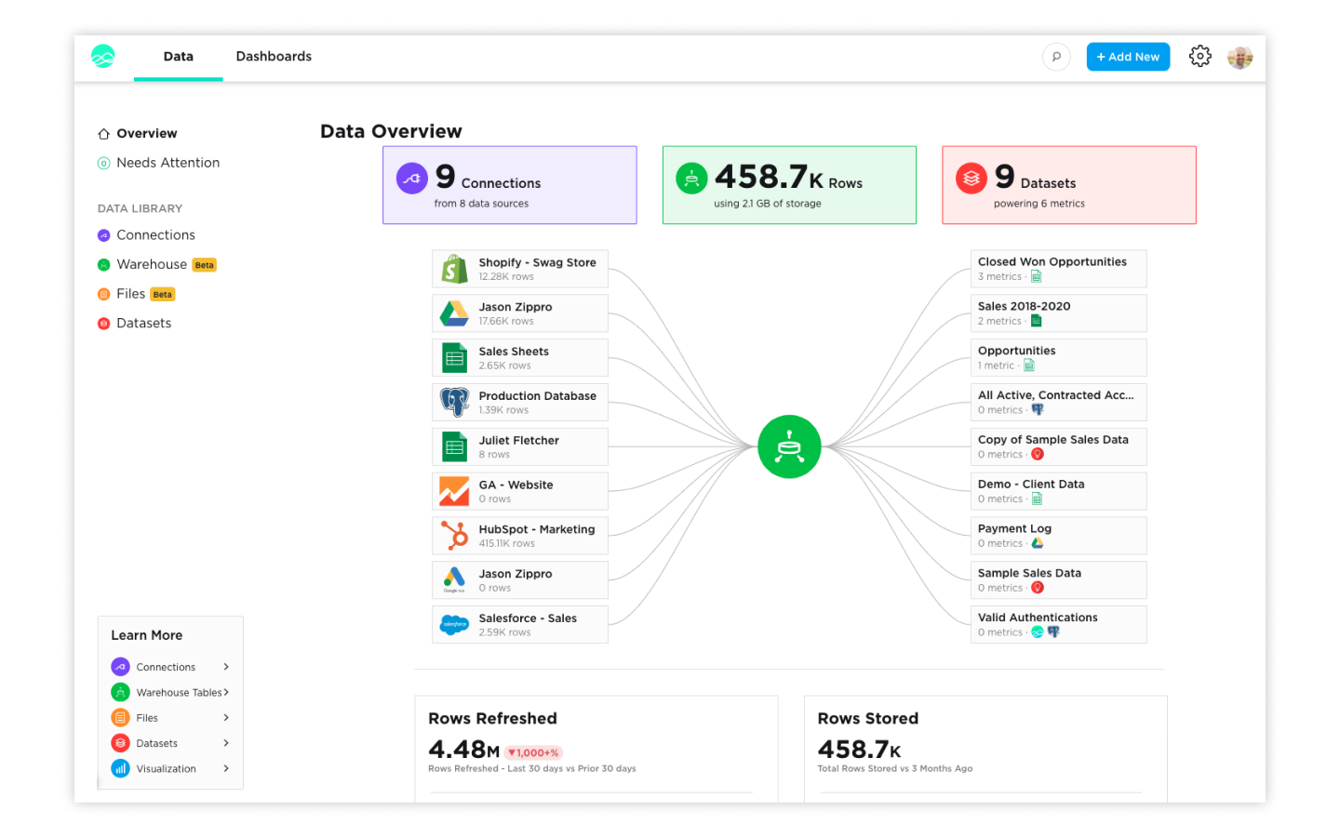Click the GA Website analytics icon
This screenshot has height=837, width=1340.
pos(454,491)
